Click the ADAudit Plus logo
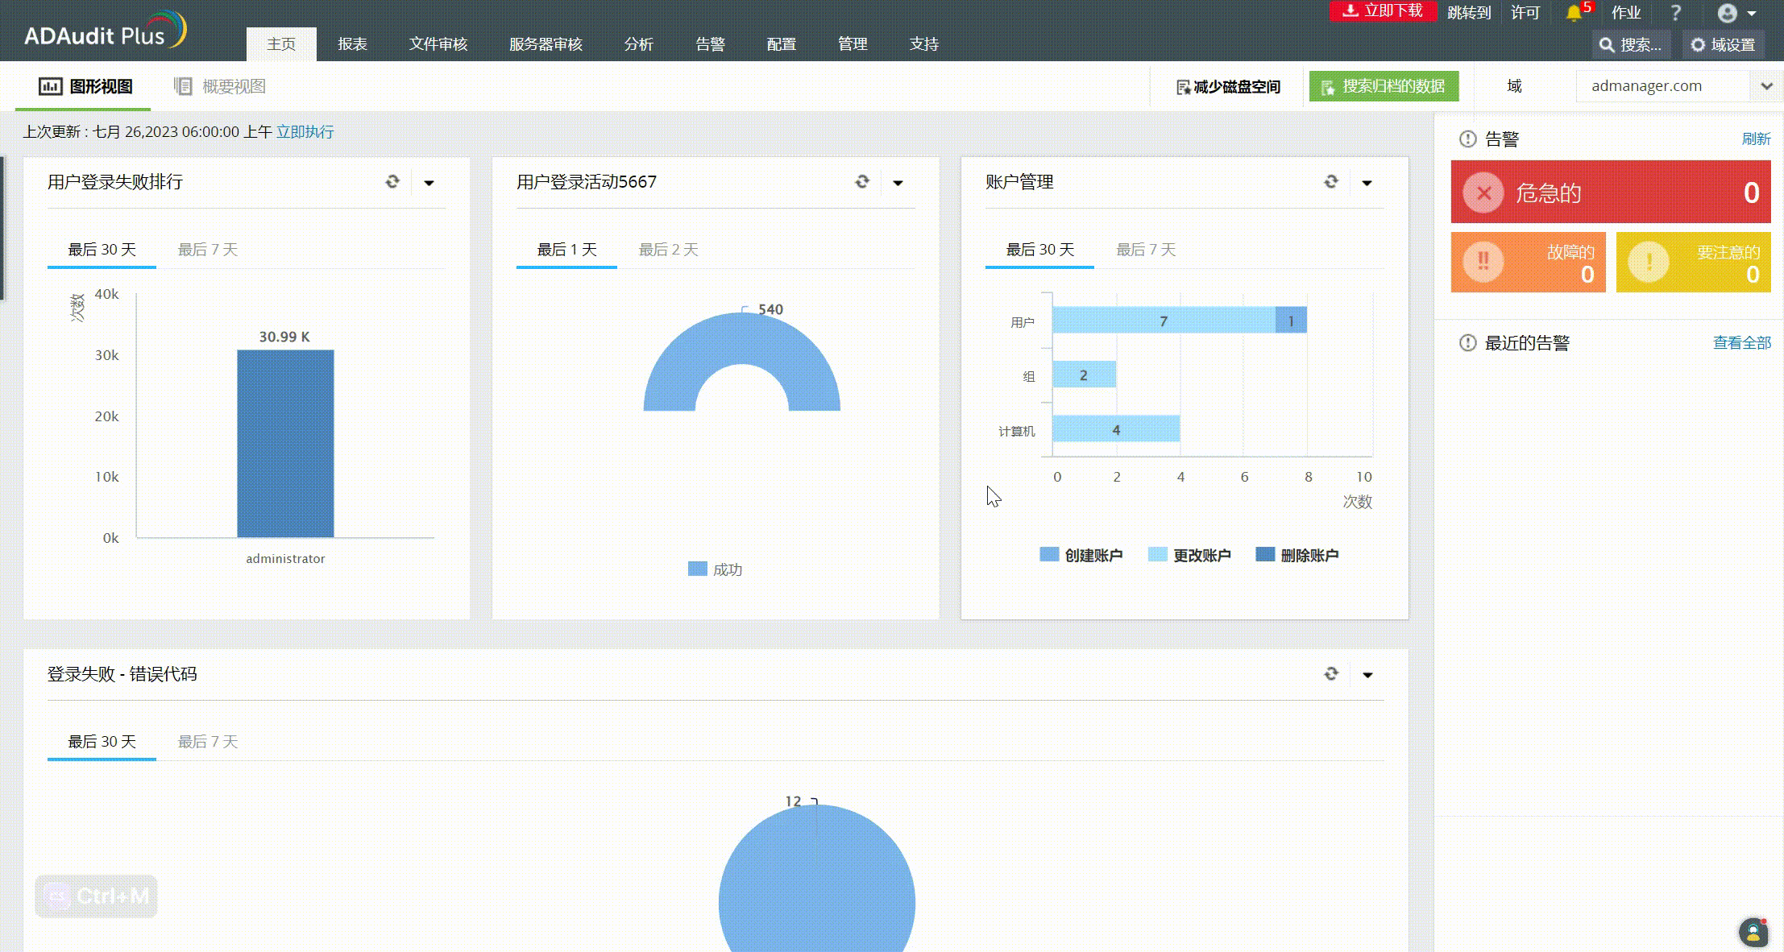Screen dimensions: 1784x952 pyautogui.click(x=105, y=31)
